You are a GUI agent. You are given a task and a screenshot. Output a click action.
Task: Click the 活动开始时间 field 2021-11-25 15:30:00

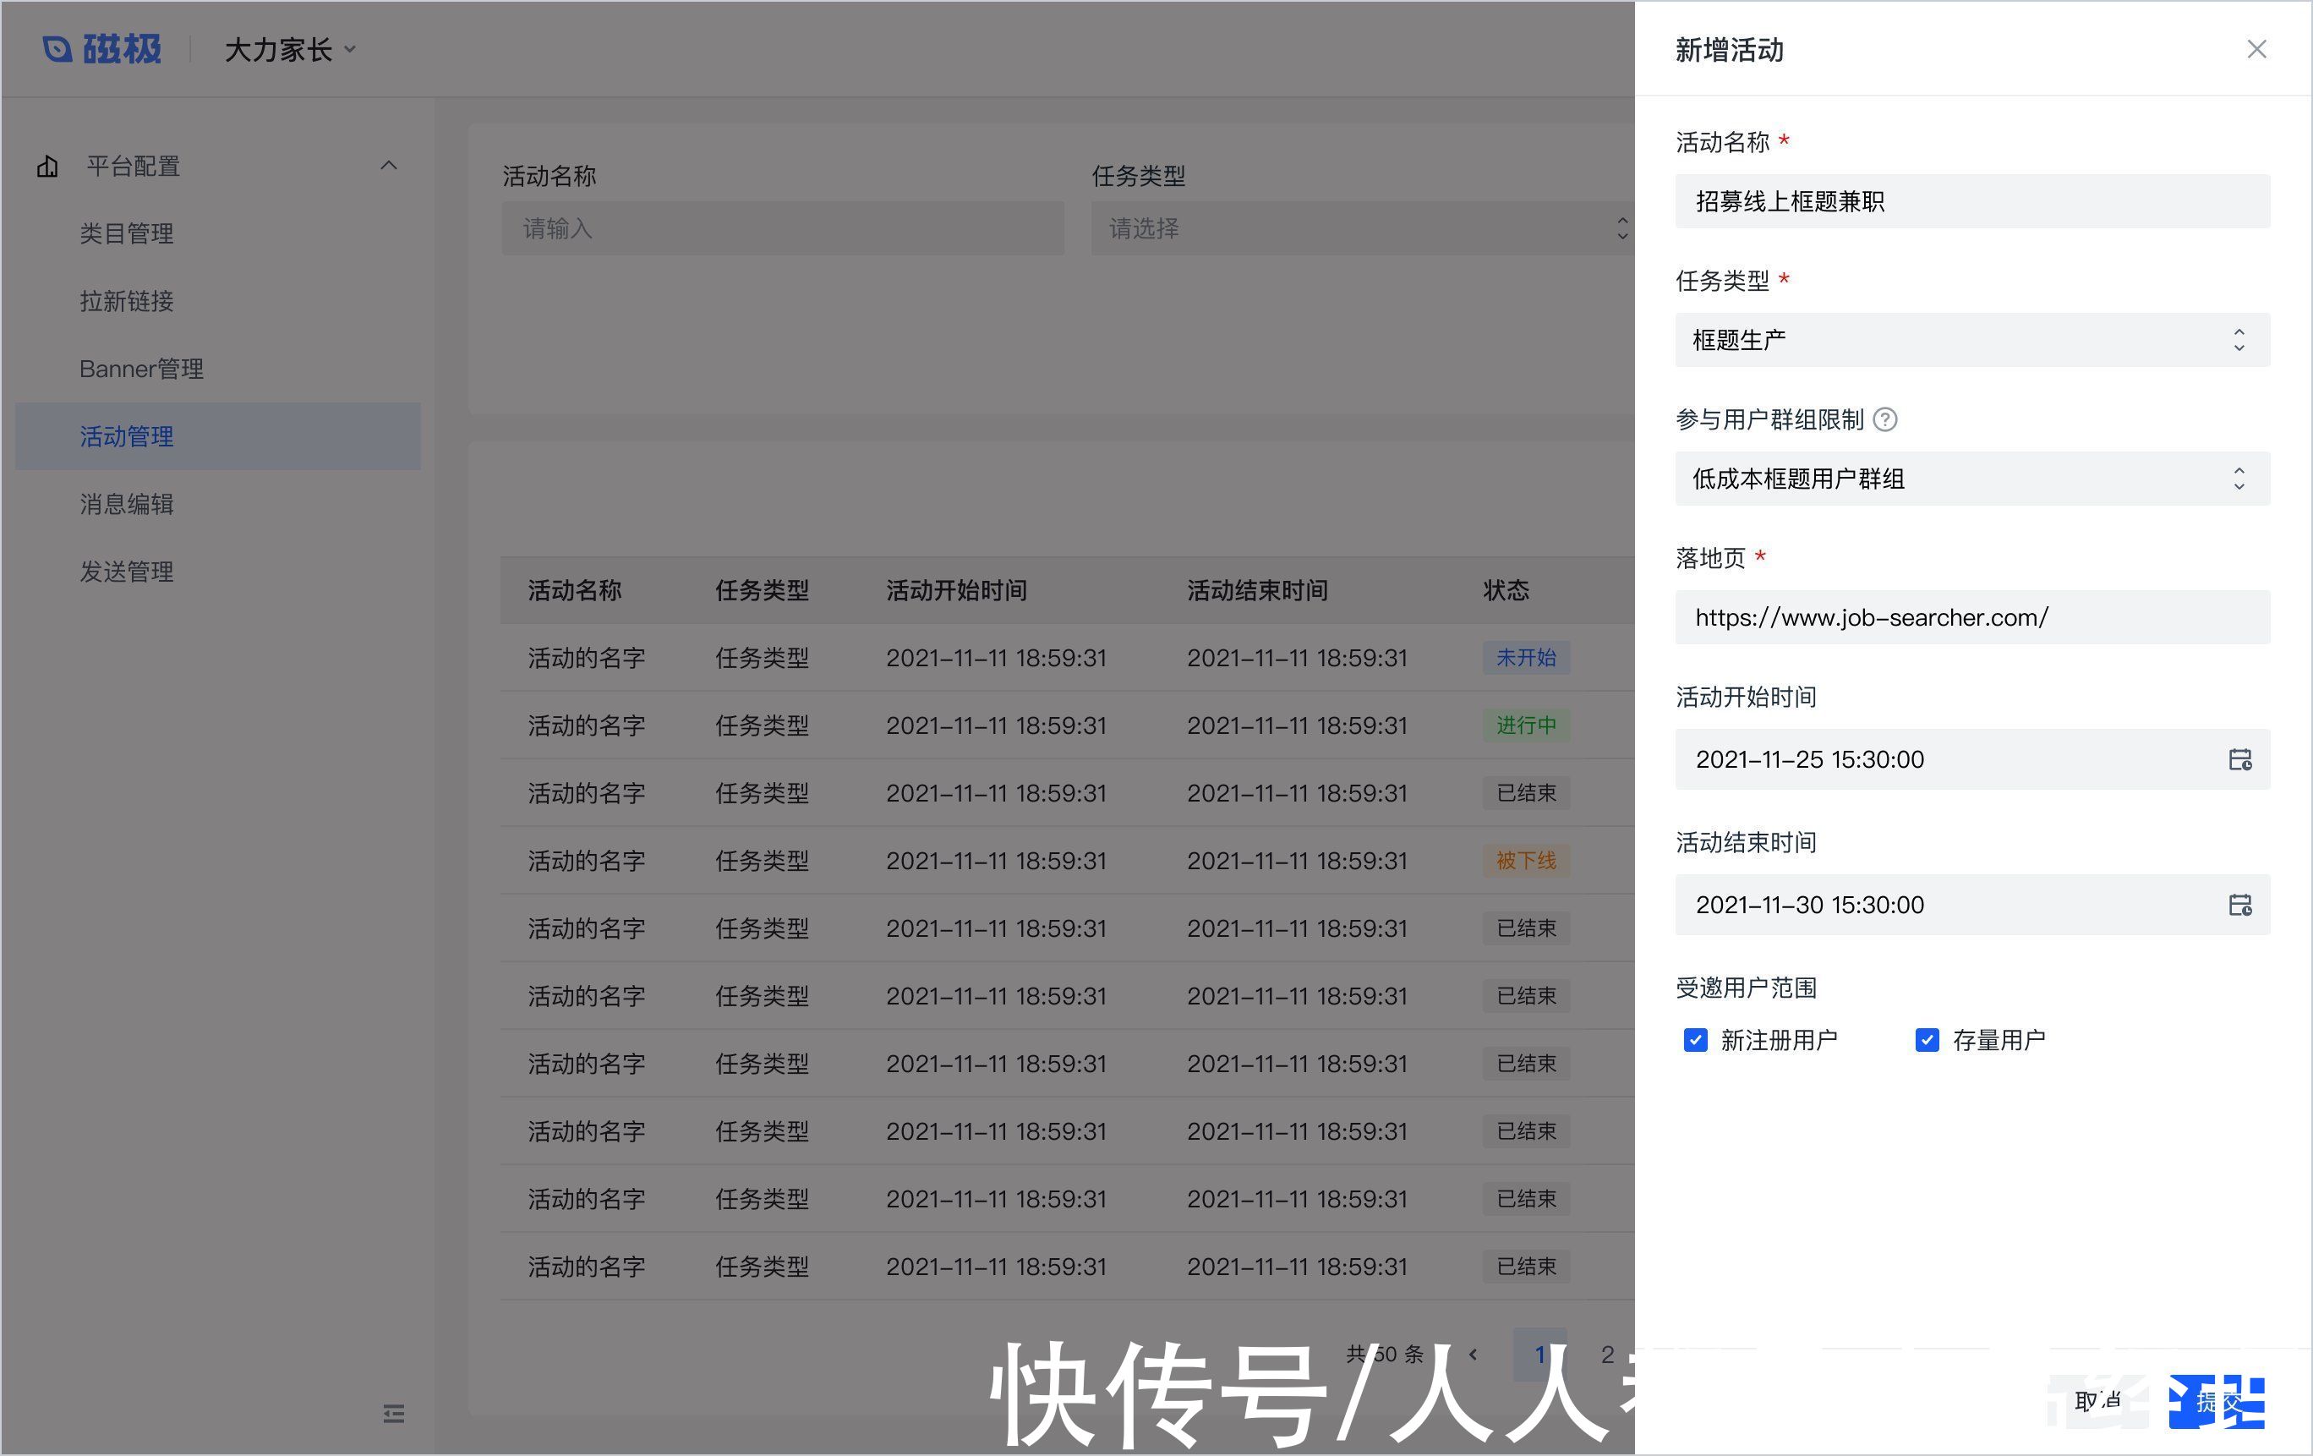point(1972,759)
